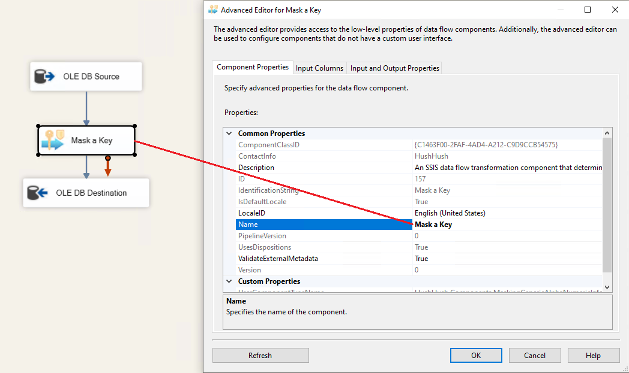
Task: Select the ValidateExternalMetadata property row
Action: [x=278, y=259]
